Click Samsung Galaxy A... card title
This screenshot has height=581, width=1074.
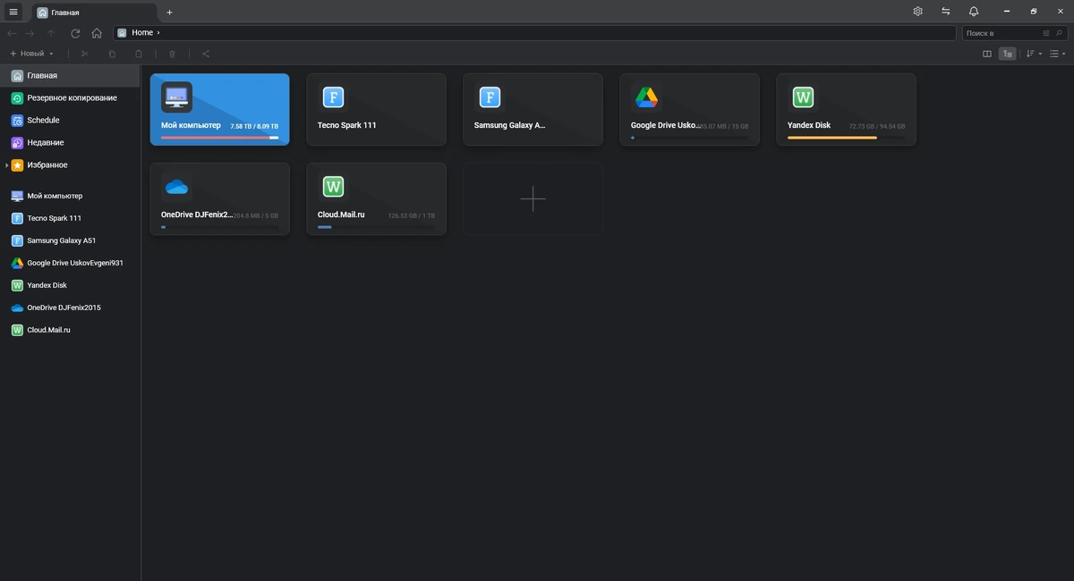[x=509, y=125]
